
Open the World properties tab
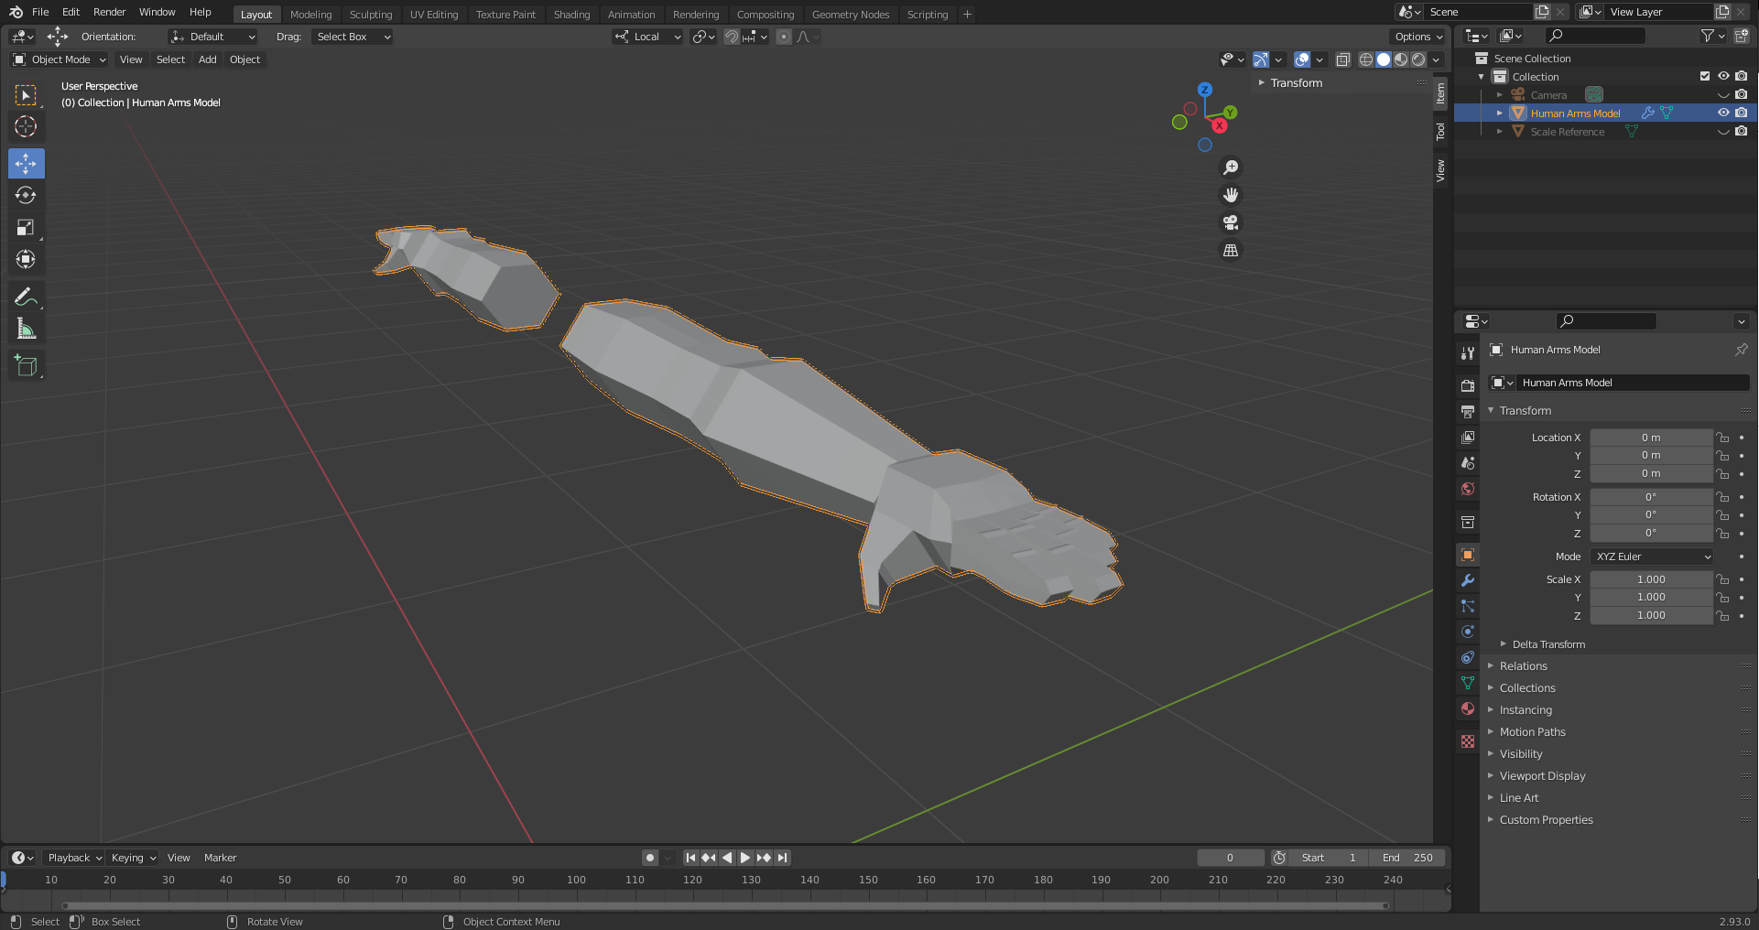(x=1468, y=489)
